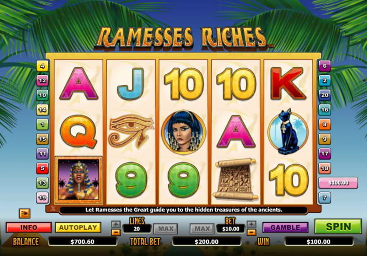
Task: Increase the number of lines with plus
Action: 116,224
